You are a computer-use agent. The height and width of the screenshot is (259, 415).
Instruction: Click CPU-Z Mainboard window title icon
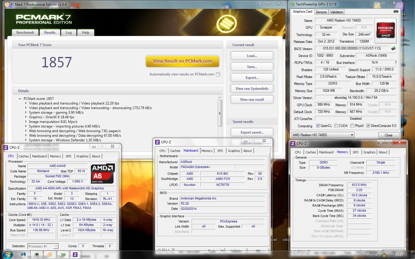pyautogui.click(x=157, y=142)
